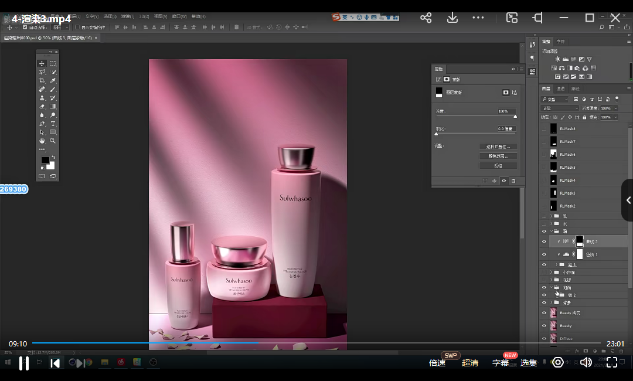Select the Hand tool

pos(42,141)
